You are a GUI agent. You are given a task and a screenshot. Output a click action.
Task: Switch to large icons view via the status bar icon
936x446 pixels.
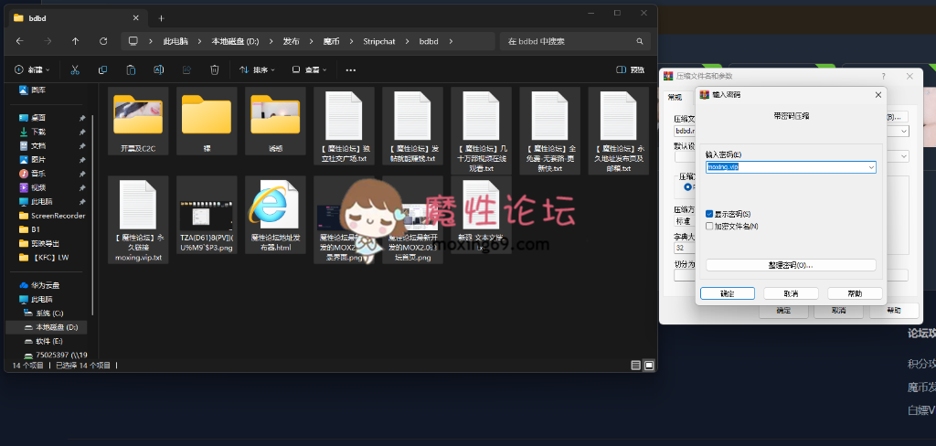click(x=649, y=365)
